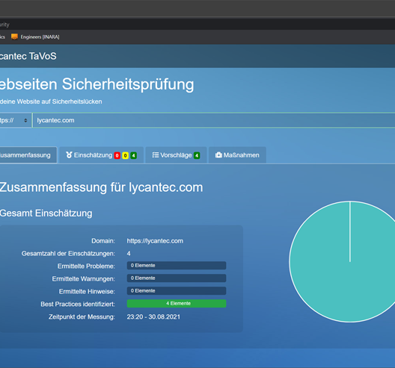The height and width of the screenshot is (368, 395).
Task: Click the red 0 badge on Einschätzung
Action: pos(117,155)
